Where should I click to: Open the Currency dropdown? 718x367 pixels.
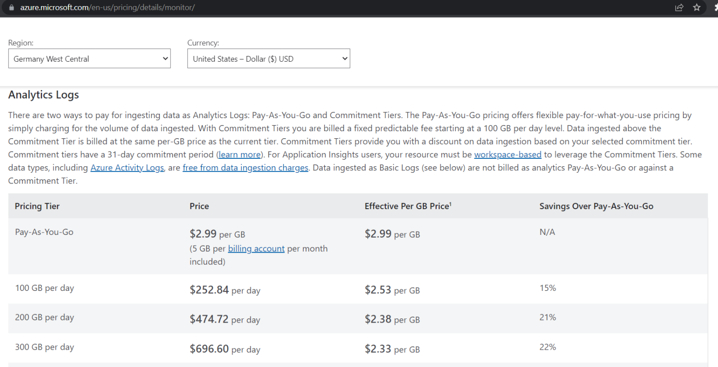coord(268,59)
